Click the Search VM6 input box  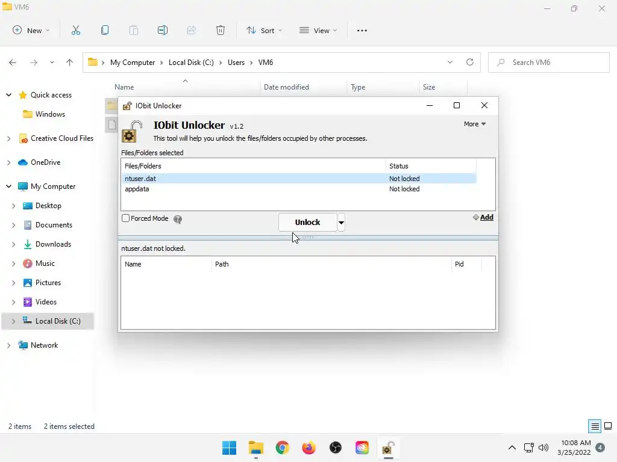[549, 63]
